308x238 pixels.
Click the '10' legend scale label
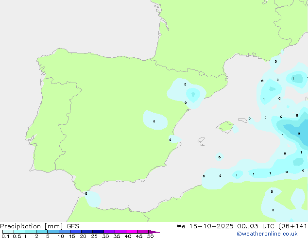tap(61, 236)
